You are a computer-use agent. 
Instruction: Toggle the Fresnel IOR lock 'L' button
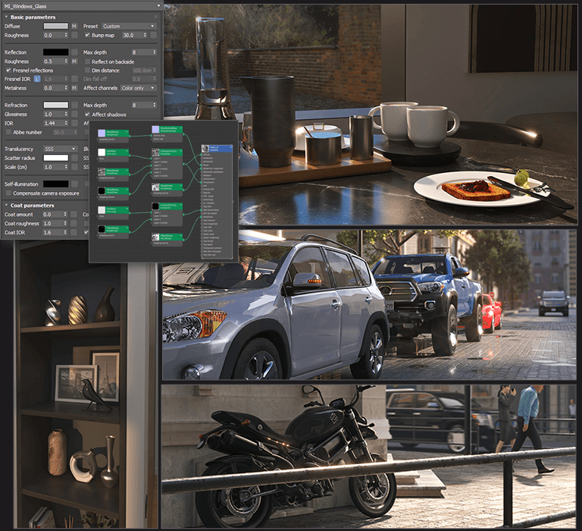pyautogui.click(x=37, y=79)
